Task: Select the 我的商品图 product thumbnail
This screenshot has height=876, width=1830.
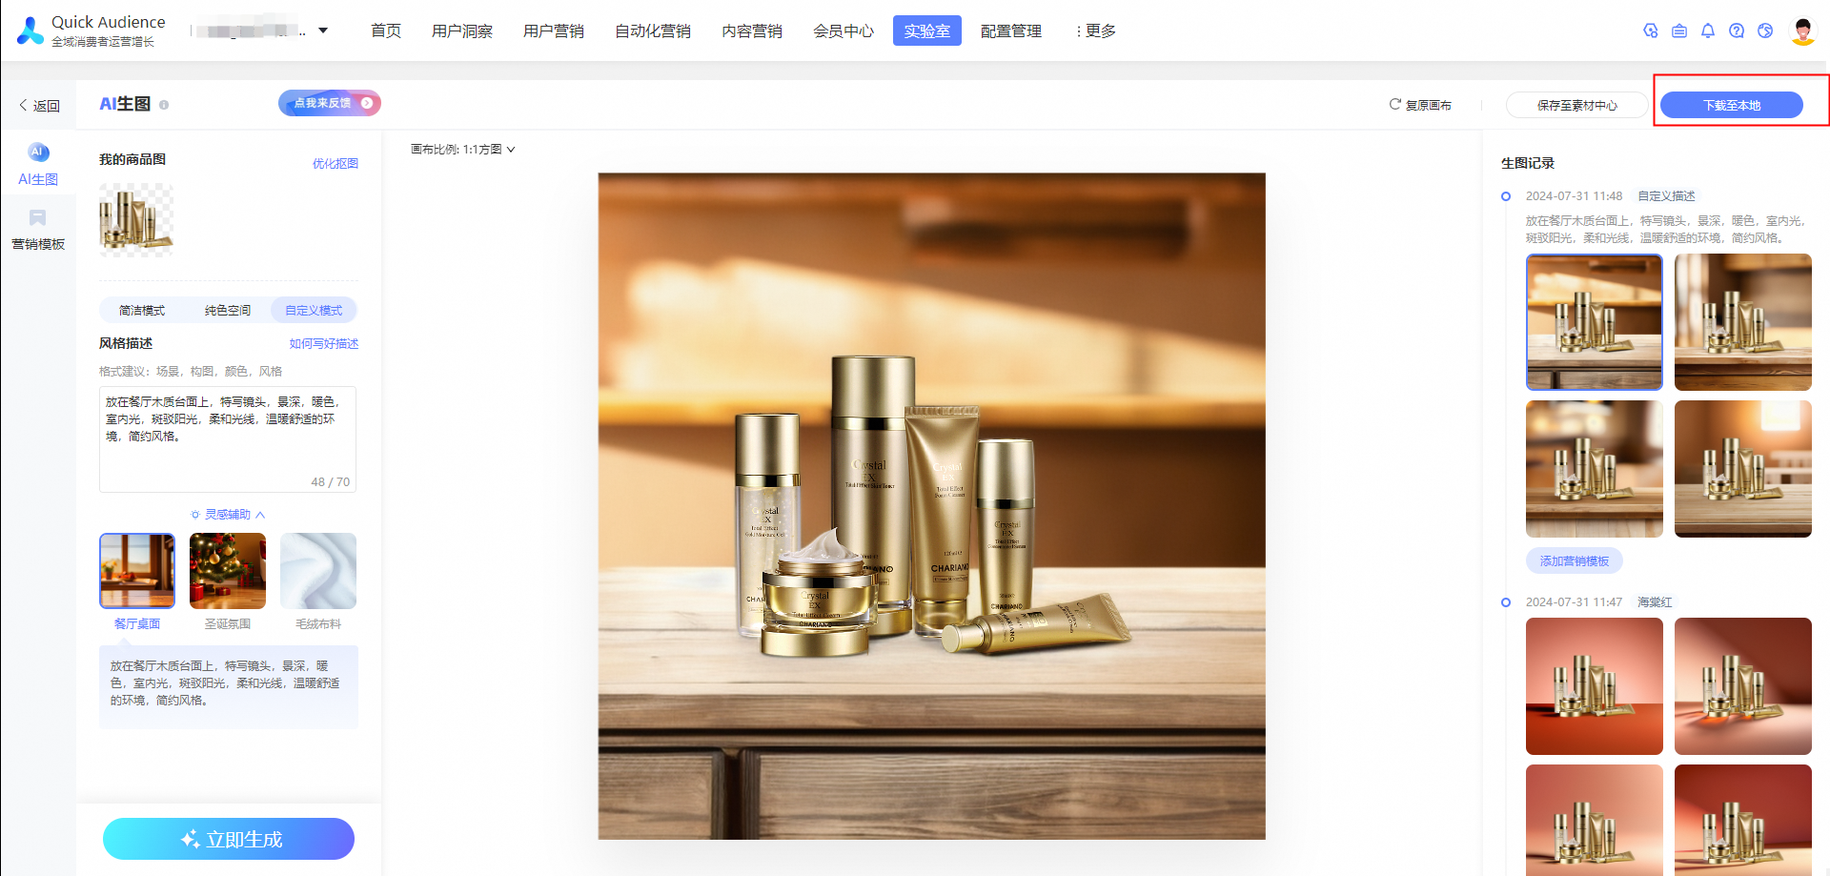Action: click(136, 220)
